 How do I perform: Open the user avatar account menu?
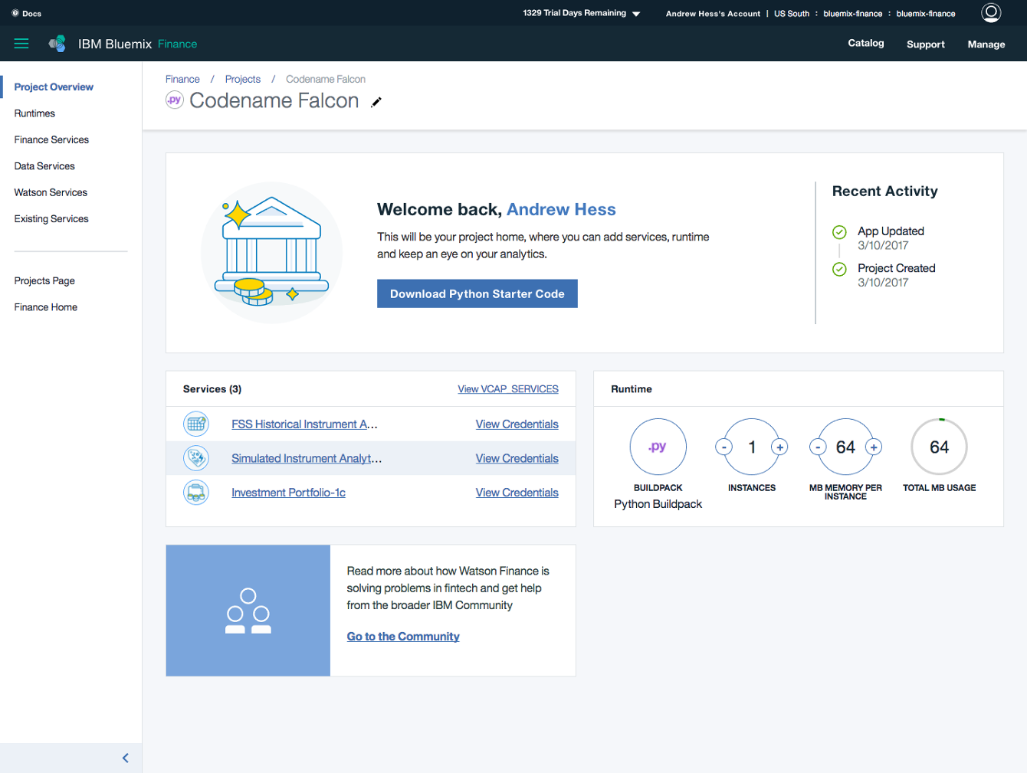click(990, 12)
